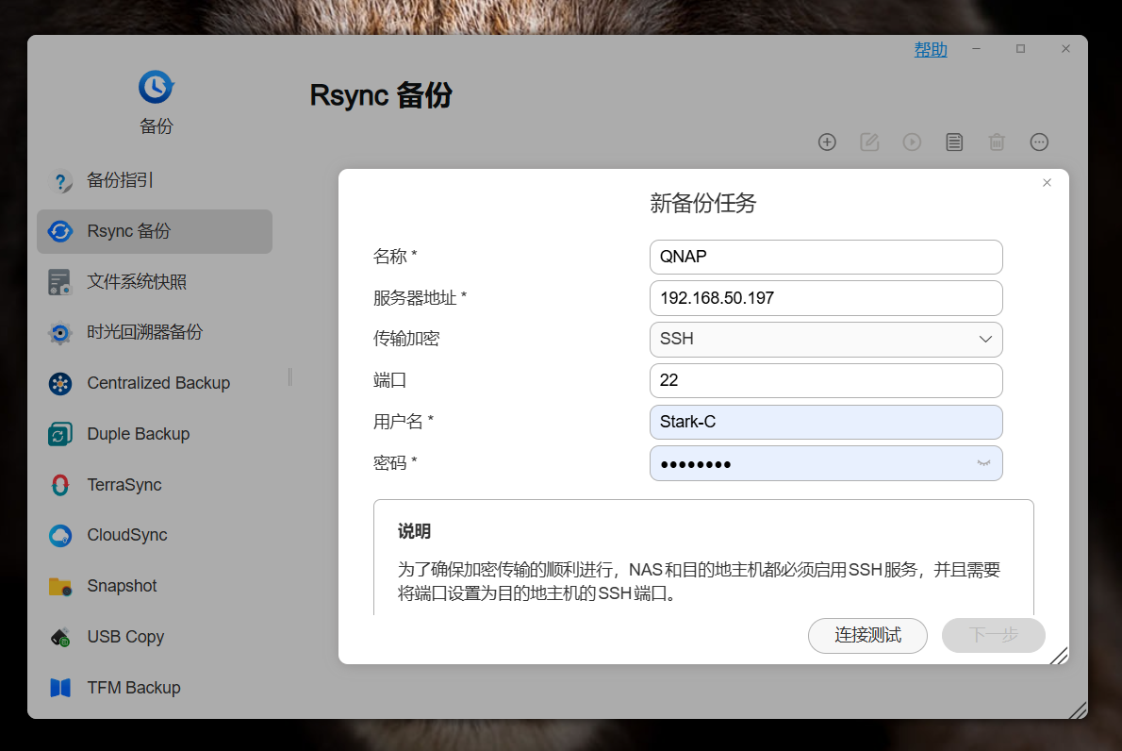Click the 新备份任务 dialog title
The height and width of the screenshot is (751, 1122).
point(702,204)
